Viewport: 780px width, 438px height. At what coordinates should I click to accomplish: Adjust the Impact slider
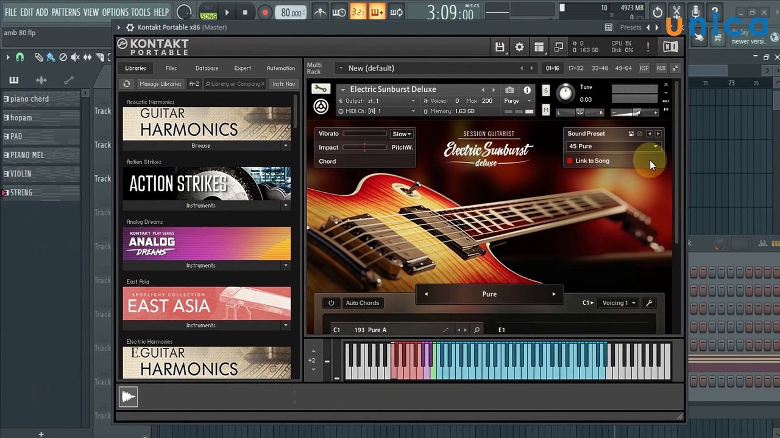[x=364, y=147]
